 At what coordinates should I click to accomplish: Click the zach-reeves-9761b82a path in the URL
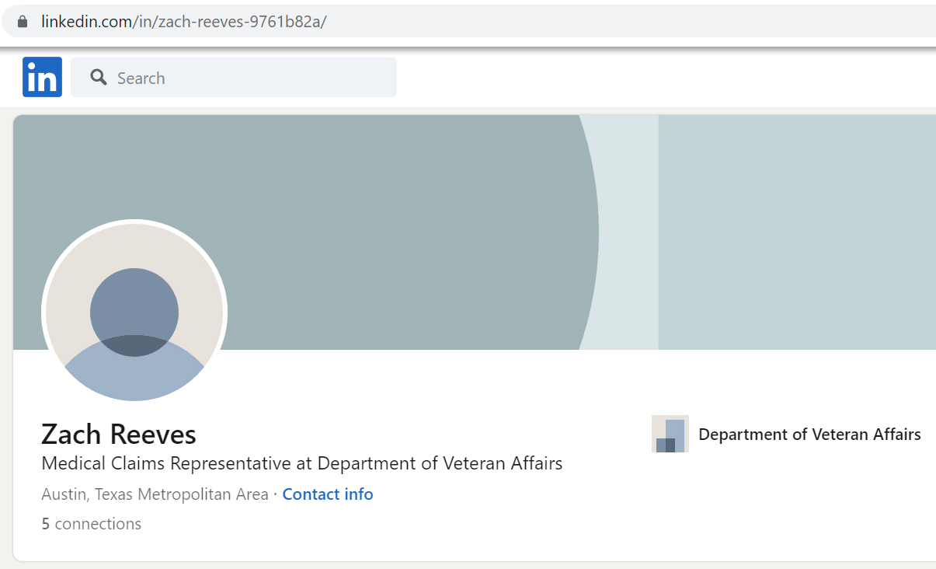[241, 22]
